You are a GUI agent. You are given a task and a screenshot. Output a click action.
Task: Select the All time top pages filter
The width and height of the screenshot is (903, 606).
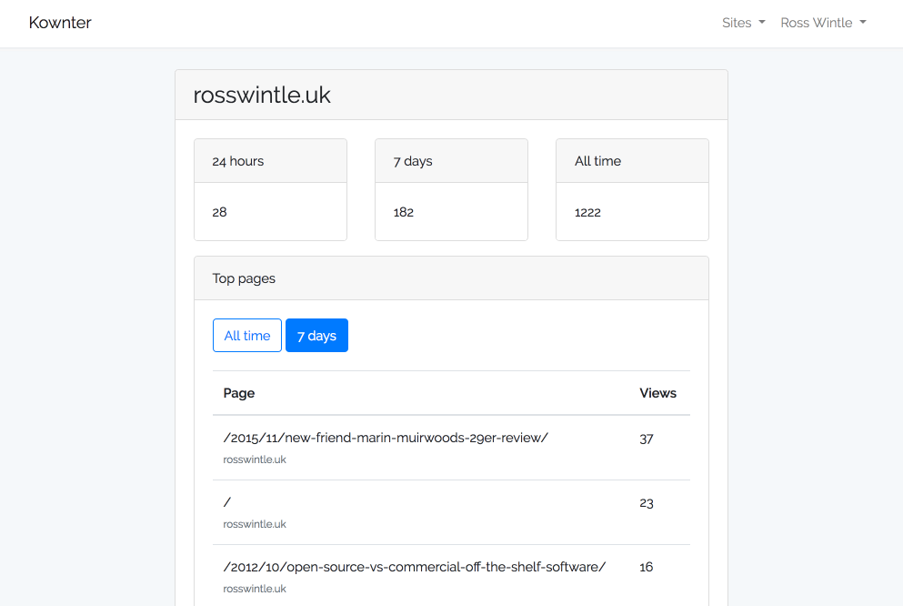(x=247, y=336)
